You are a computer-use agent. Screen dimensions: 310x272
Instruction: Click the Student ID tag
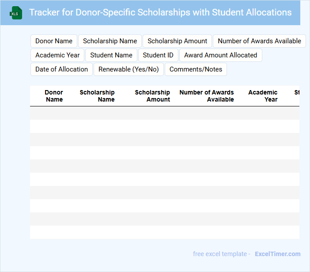[158, 55]
